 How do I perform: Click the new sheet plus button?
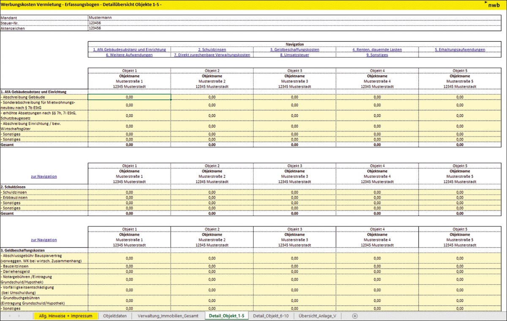tap(355, 316)
